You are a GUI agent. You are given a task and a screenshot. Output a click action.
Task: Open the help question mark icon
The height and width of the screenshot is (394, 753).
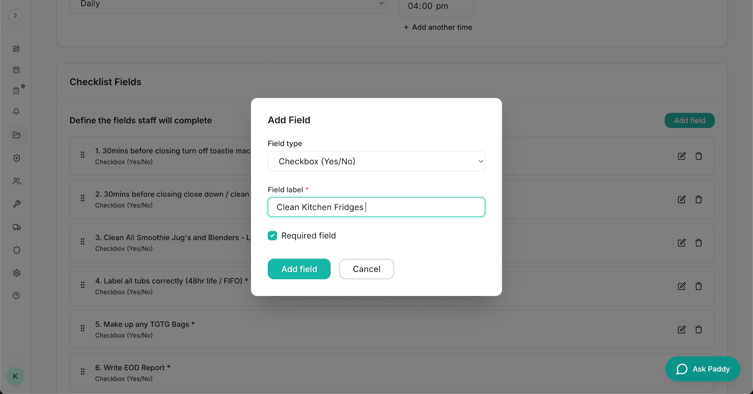pos(16,296)
